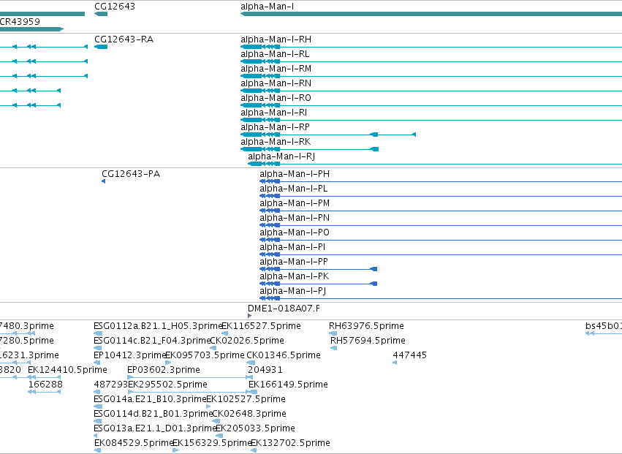Select the alpha-Man-I-PK protein
This screenshot has width=622, height=454.
(295, 276)
